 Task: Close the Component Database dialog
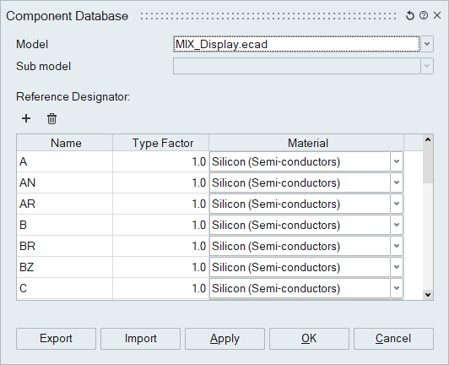(437, 15)
